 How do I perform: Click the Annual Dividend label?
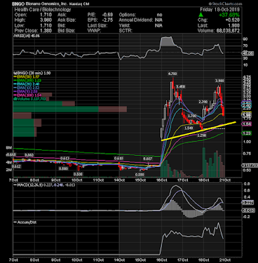click(136, 20)
